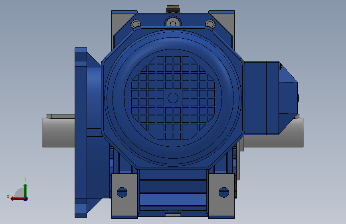
Task: Click the blue Z axis dot on triad
Action: [26, 199]
